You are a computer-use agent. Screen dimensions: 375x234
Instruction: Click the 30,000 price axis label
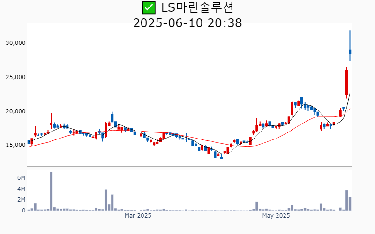[15, 43]
